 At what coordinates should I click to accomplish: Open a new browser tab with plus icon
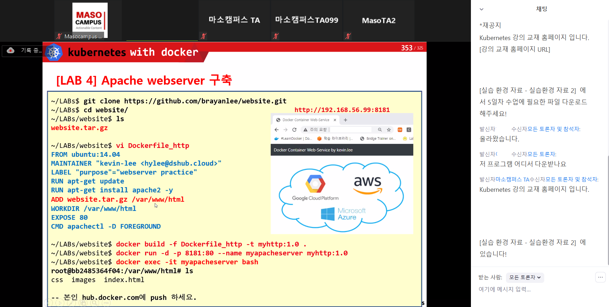click(346, 120)
